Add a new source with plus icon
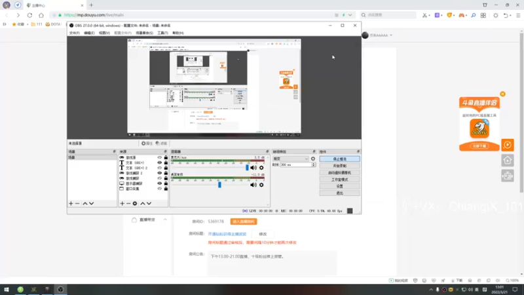The width and height of the screenshot is (524, 295). pos(122,203)
